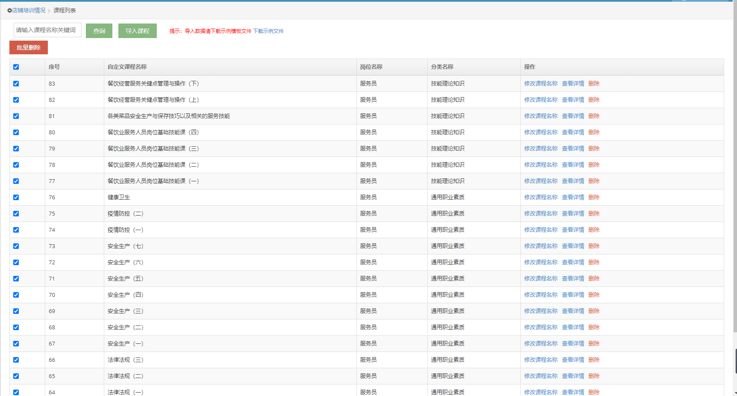The width and height of the screenshot is (737, 396).
Task: Click the 自定义课程名称 column header
Action: 127,67
